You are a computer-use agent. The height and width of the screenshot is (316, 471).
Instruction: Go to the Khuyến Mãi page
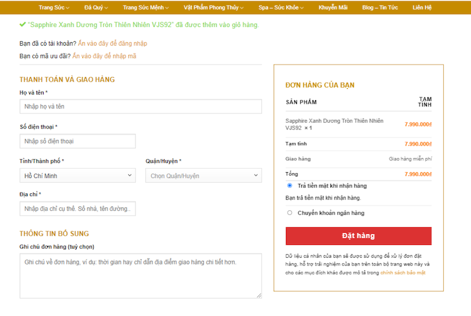pyautogui.click(x=333, y=8)
